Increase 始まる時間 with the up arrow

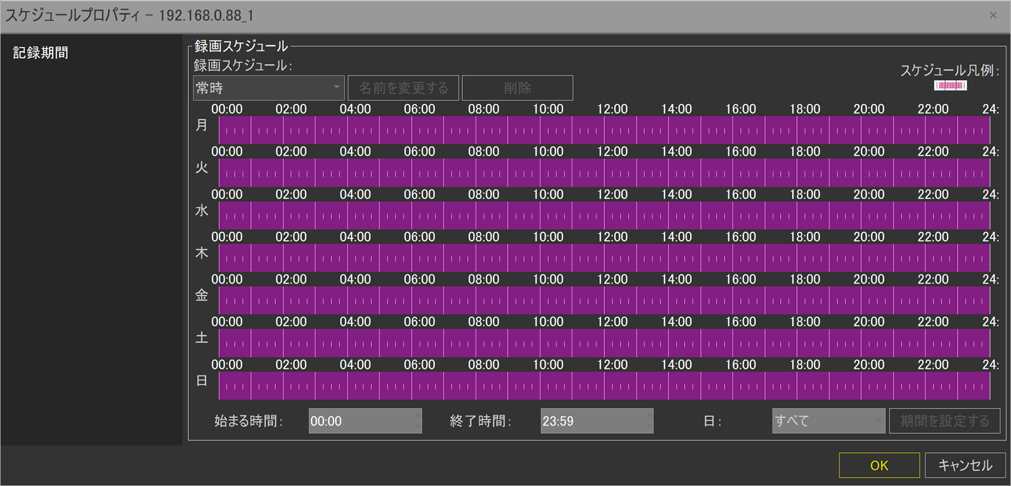tap(417, 416)
